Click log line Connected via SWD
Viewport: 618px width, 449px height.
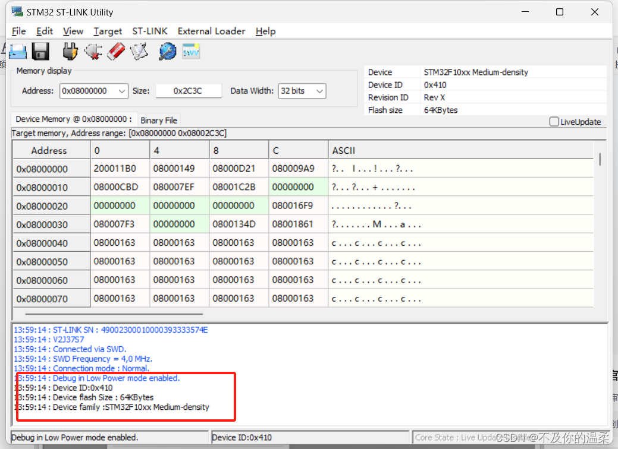click(x=70, y=349)
